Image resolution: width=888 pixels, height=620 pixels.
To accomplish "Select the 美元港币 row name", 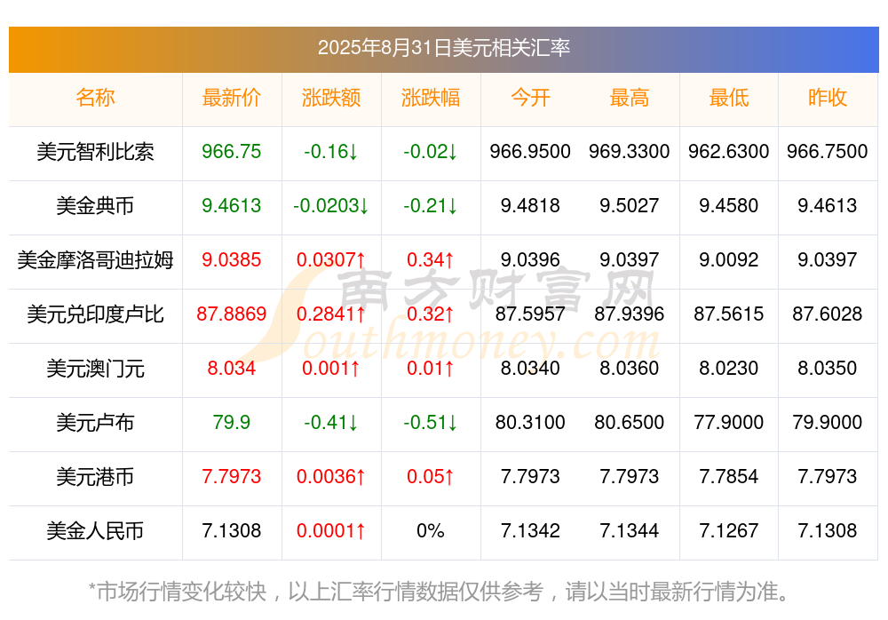I will click(x=95, y=477).
